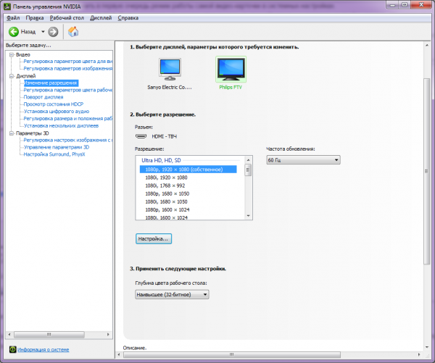Select Просмотр состояния HDCP item
435x363 pixels.
(53, 104)
